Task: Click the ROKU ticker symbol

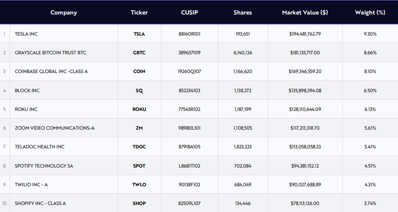Action: [x=139, y=109]
